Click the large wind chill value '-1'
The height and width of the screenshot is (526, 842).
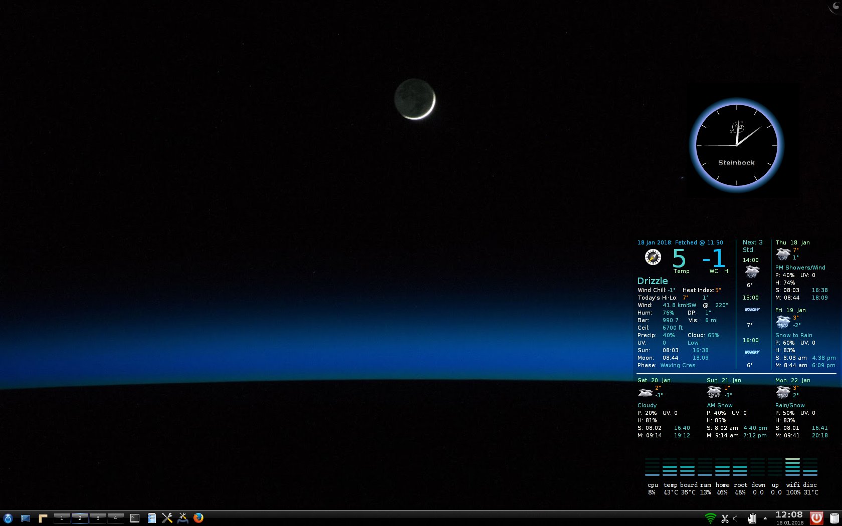[714, 258]
